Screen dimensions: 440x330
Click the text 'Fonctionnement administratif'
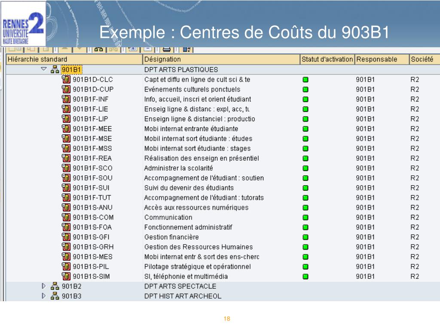click(188, 227)
